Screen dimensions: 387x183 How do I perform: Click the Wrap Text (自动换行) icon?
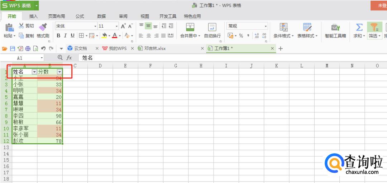(212, 27)
